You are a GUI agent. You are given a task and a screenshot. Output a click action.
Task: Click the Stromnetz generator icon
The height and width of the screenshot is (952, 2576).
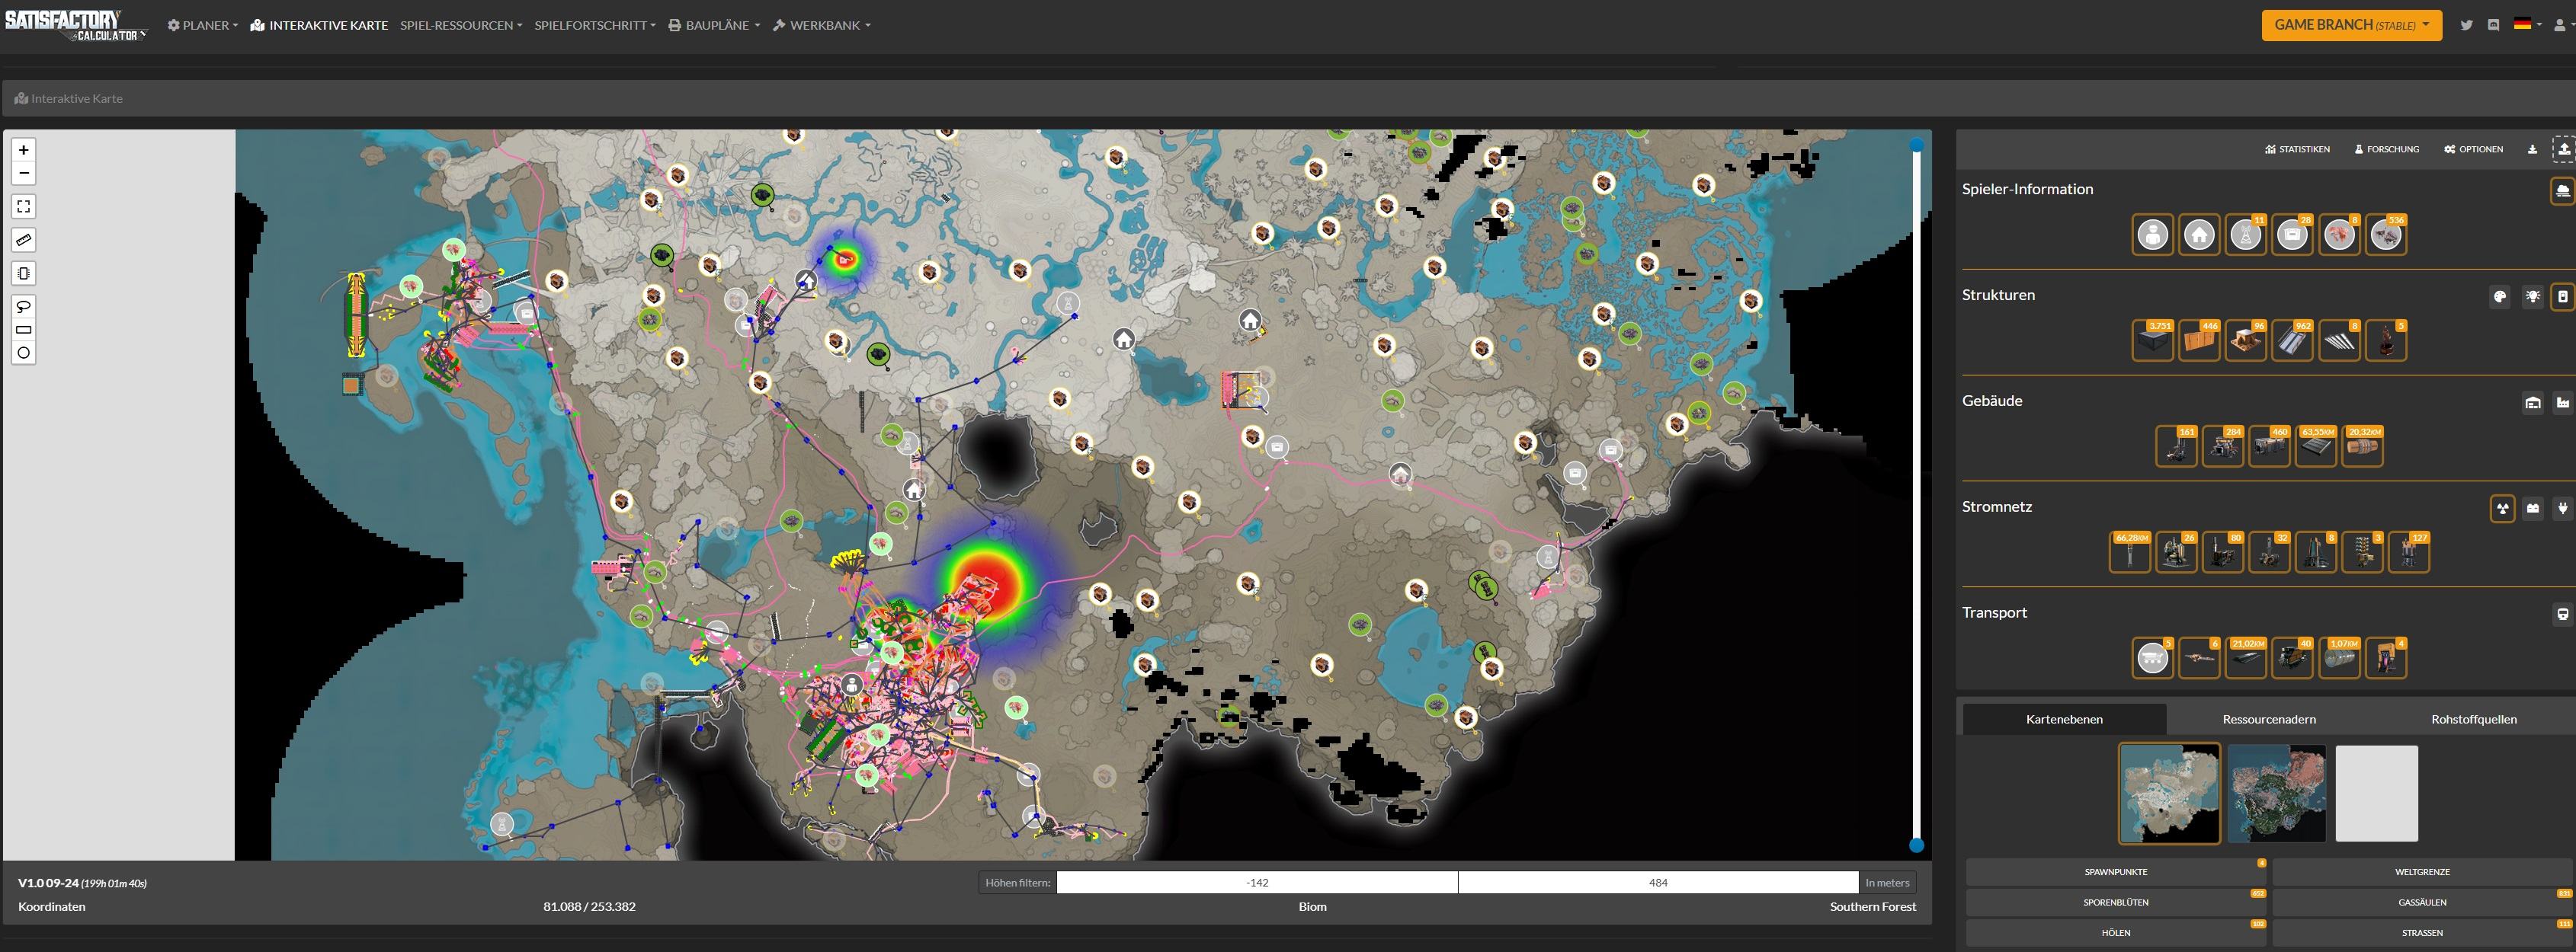click(2532, 509)
